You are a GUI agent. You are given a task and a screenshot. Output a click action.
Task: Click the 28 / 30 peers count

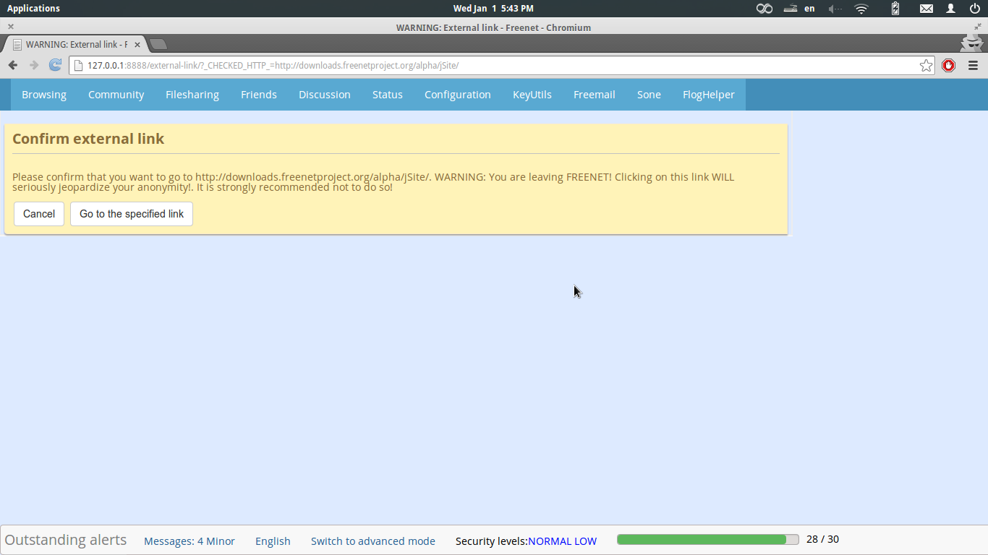(x=822, y=539)
